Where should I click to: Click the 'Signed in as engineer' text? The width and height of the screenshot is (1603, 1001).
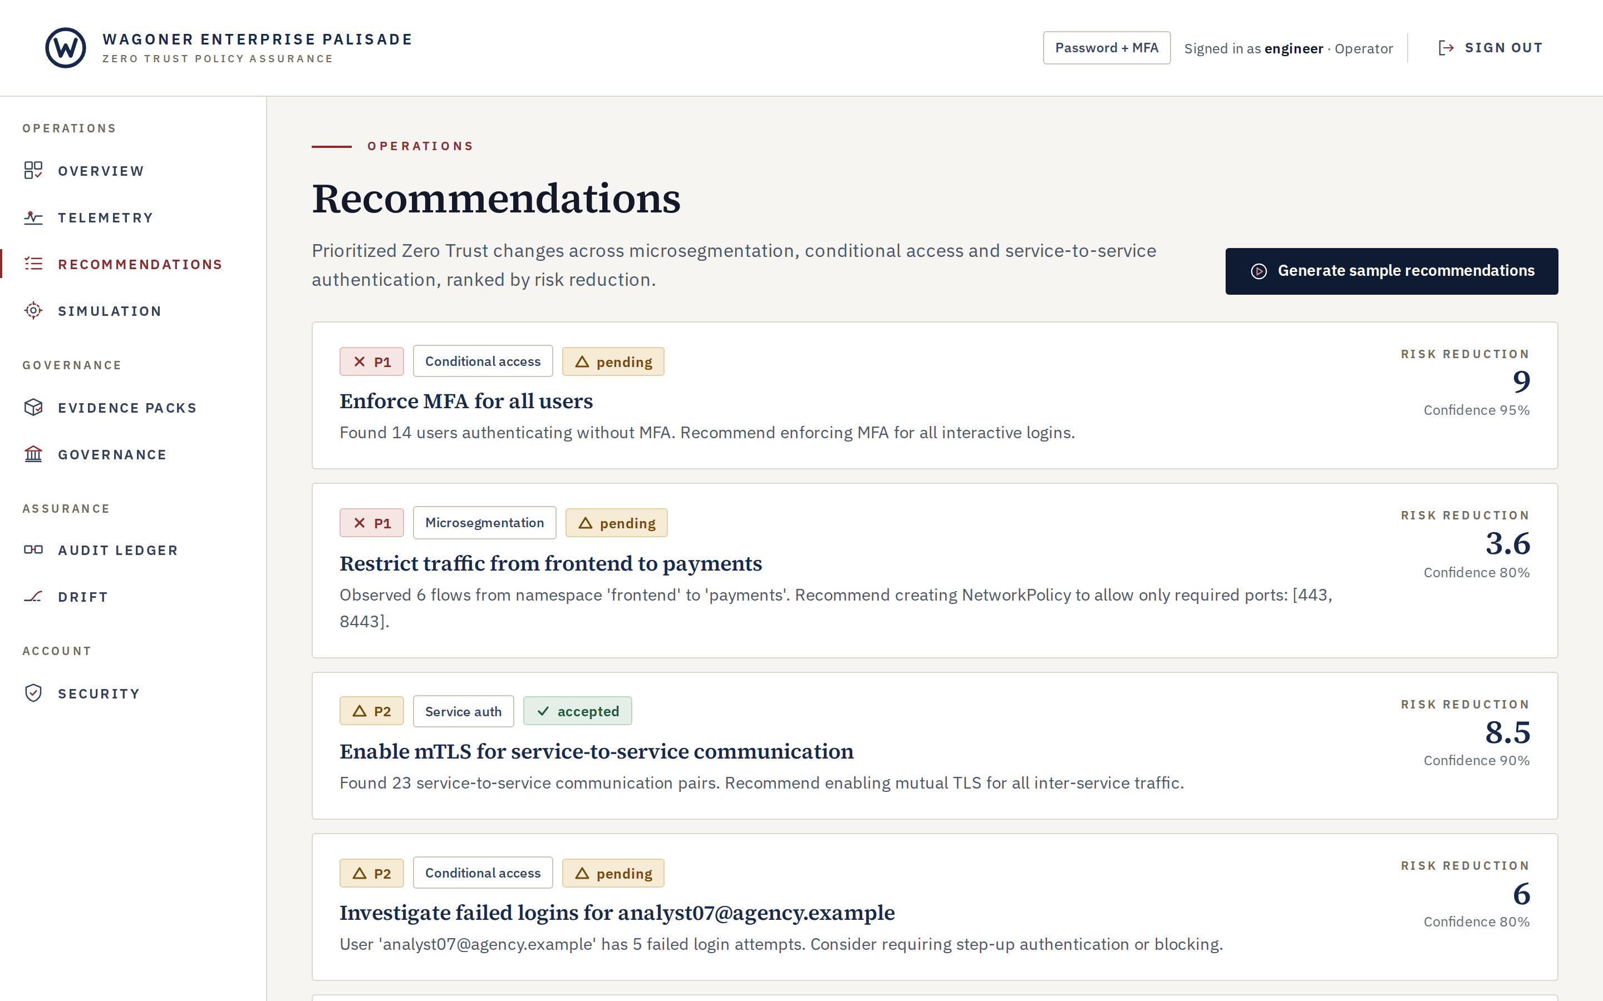click(x=1253, y=48)
